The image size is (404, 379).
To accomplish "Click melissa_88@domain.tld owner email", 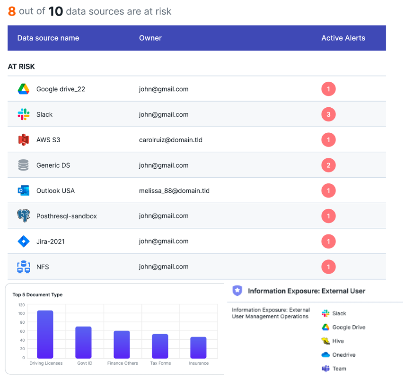I will click(174, 191).
